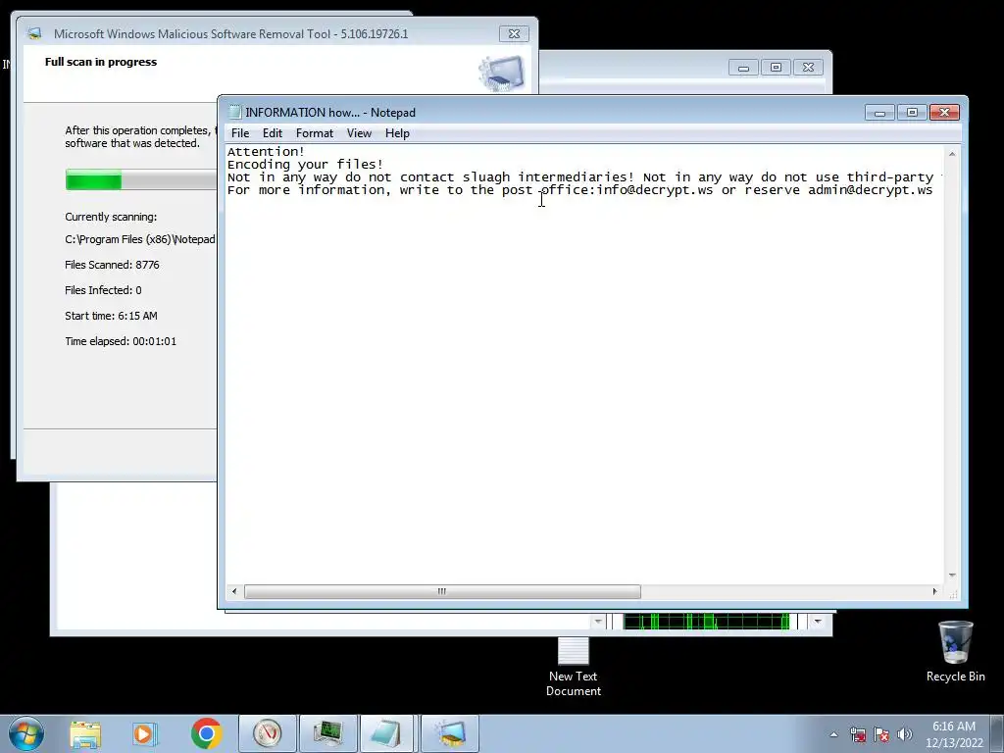The width and height of the screenshot is (1004, 753).
Task: Switch to the red clock app on taskbar
Action: tap(268, 733)
